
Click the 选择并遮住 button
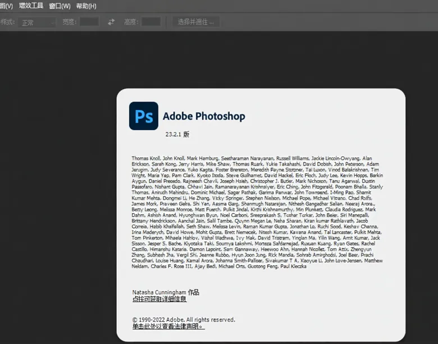196,22
